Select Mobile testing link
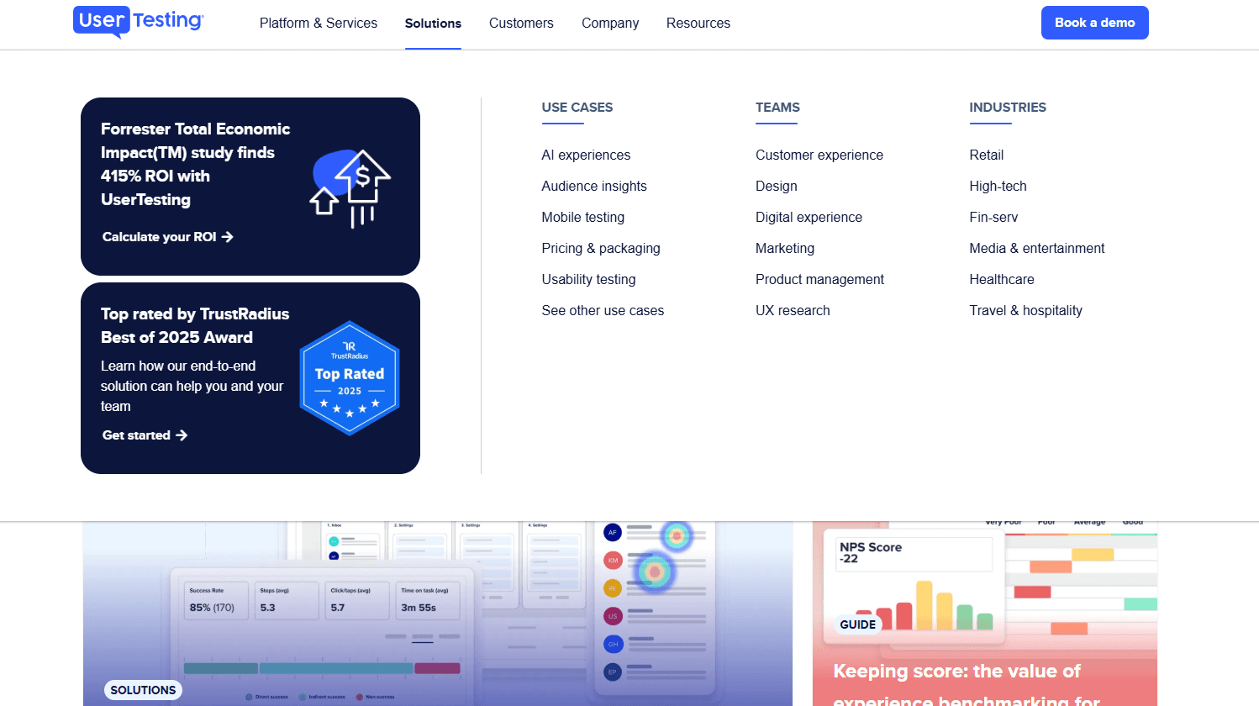 click(x=583, y=218)
